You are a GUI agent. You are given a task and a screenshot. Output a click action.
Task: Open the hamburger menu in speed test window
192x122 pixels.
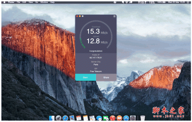[114, 16]
